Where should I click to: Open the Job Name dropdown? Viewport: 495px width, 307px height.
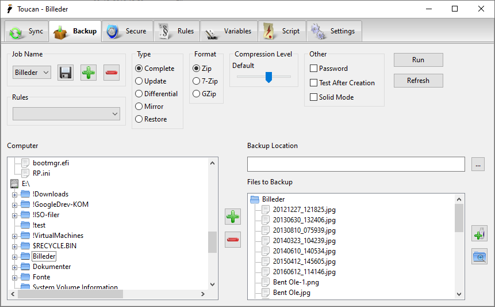pyautogui.click(x=32, y=73)
